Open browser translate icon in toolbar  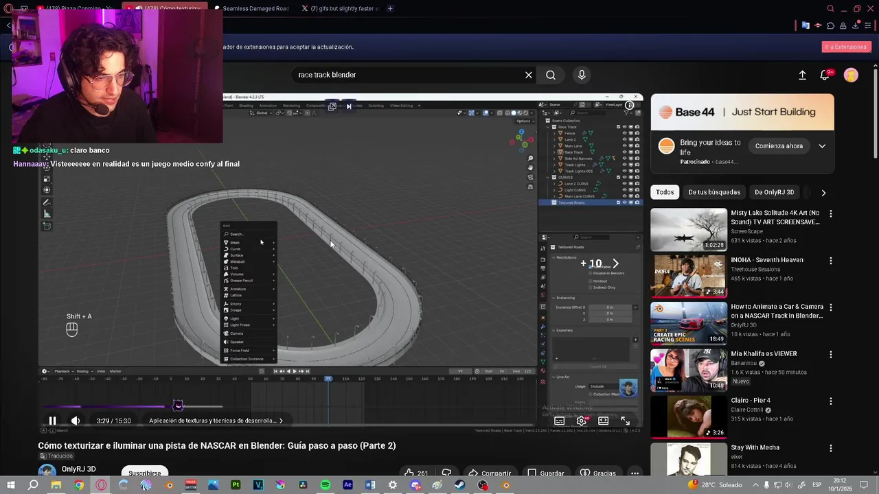coord(806,25)
